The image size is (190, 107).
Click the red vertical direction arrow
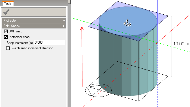pos(82,57)
